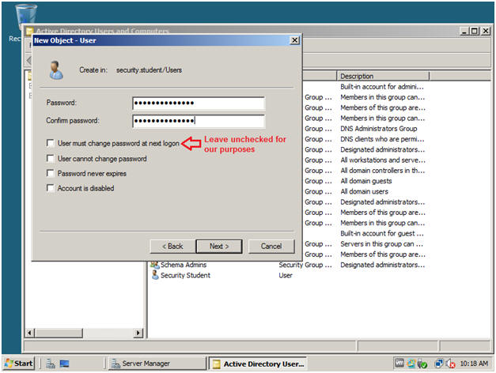Sort by the Description column header

coord(383,76)
